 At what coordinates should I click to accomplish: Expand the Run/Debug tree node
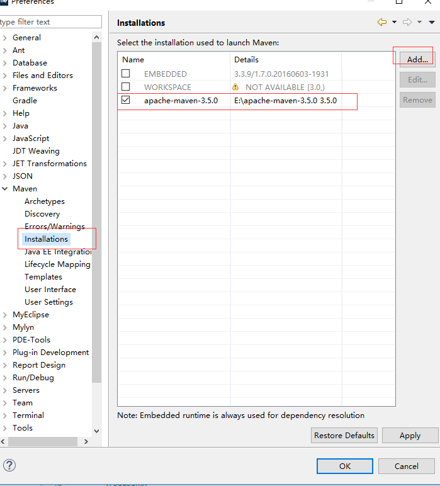pos(4,378)
